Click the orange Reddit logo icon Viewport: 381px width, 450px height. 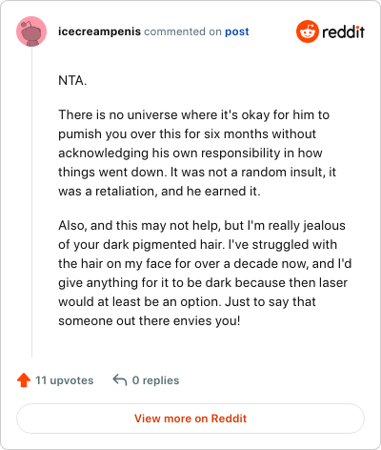click(x=307, y=31)
